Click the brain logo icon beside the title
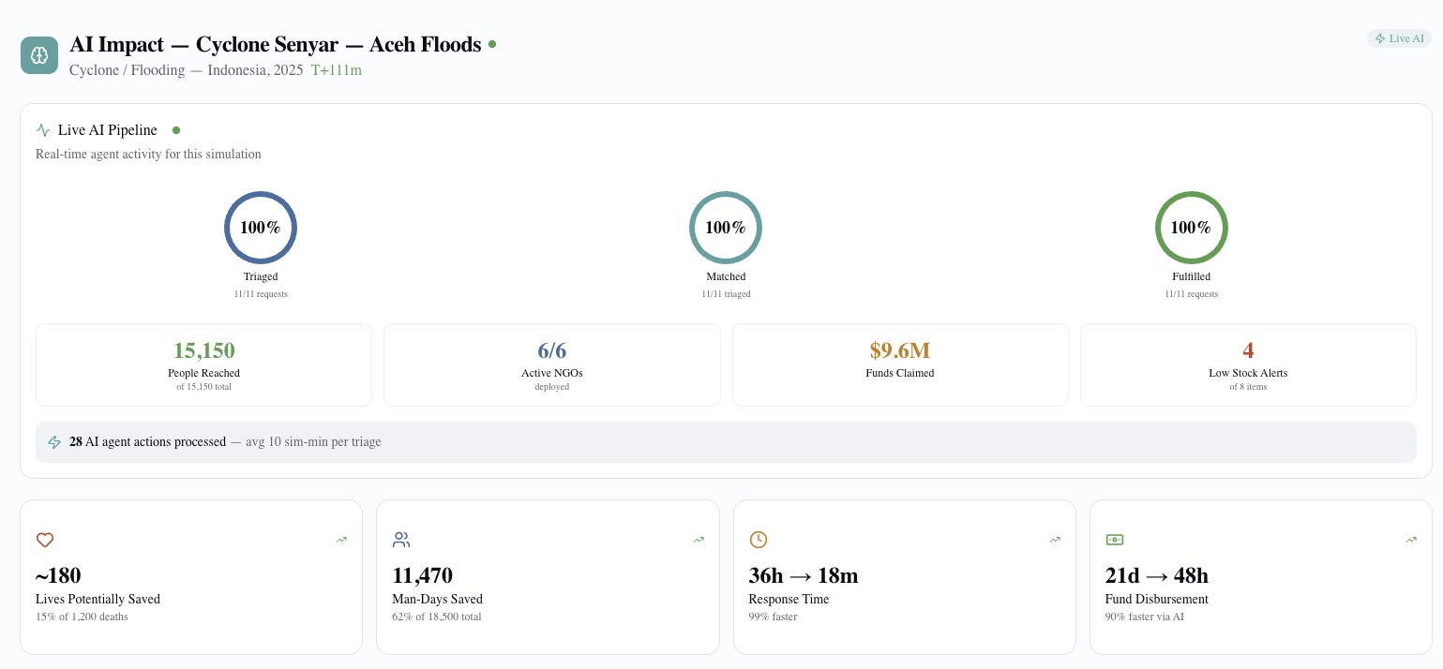The image size is (1443, 669). (x=39, y=55)
